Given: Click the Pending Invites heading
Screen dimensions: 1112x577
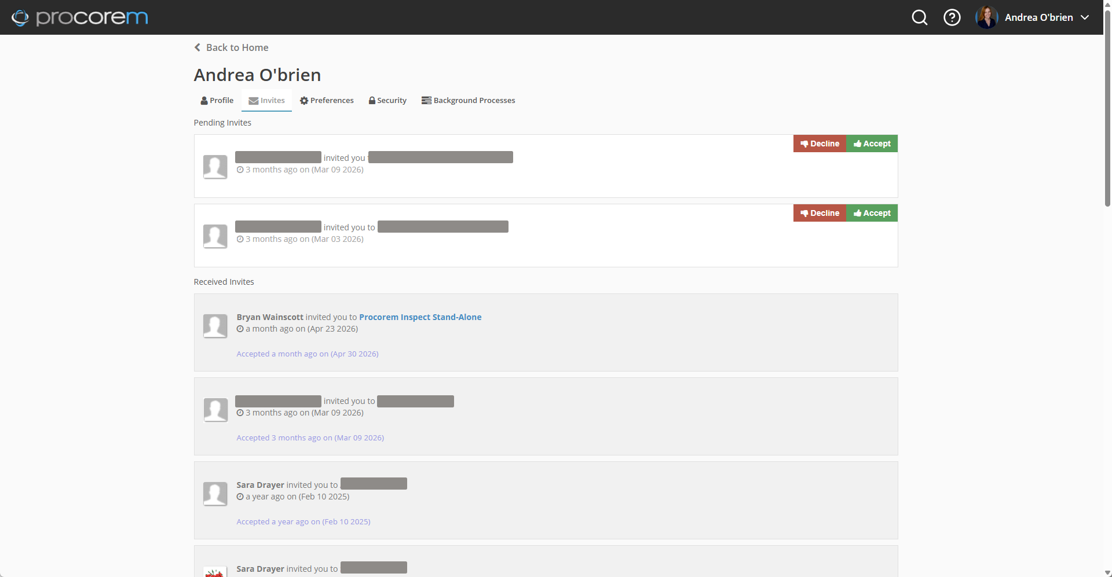Looking at the screenshot, I should (222, 123).
